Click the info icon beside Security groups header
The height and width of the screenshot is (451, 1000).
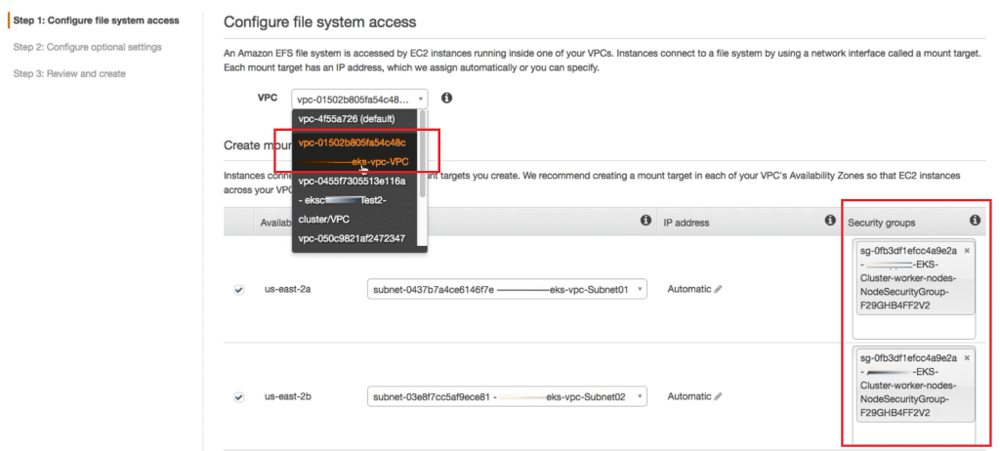click(975, 220)
